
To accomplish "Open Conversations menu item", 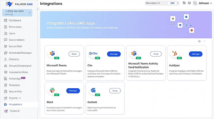I will 17,40.
